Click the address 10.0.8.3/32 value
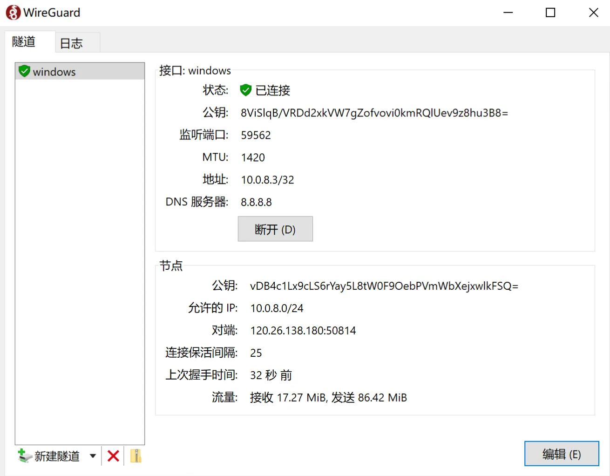The image size is (610, 476). tap(267, 180)
